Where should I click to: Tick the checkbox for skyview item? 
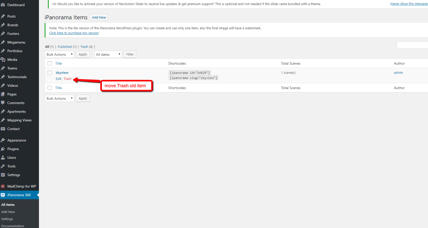50,73
